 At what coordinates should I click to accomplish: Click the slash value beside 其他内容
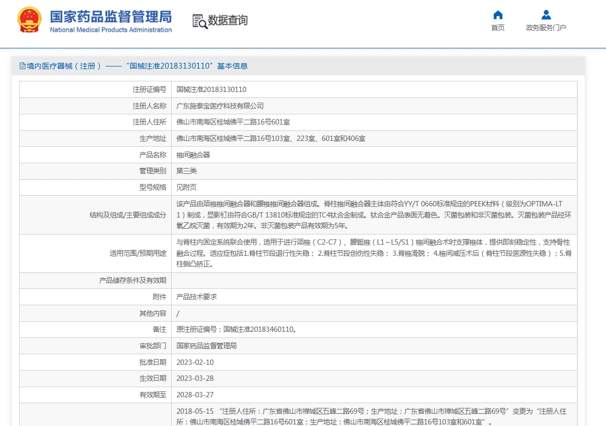click(178, 313)
